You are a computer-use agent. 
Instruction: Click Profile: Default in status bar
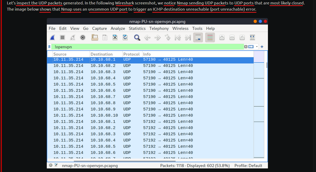click(x=248, y=166)
